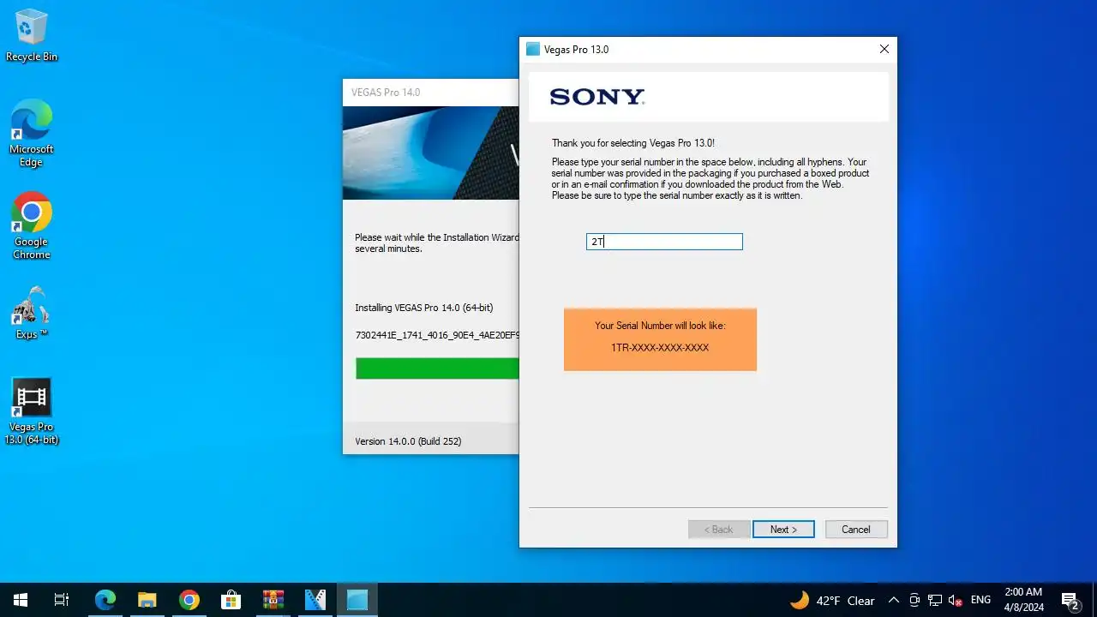Open the weather widget showing 42°F Clear
1097x617 pixels.
tap(832, 601)
